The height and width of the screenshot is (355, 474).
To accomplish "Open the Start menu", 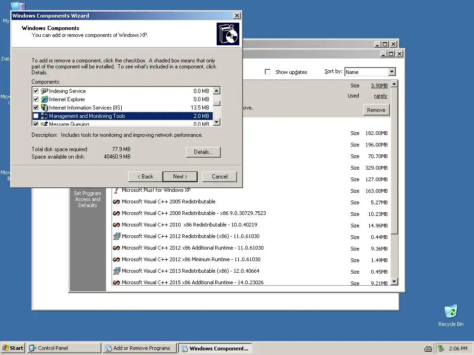I will click(x=13, y=348).
